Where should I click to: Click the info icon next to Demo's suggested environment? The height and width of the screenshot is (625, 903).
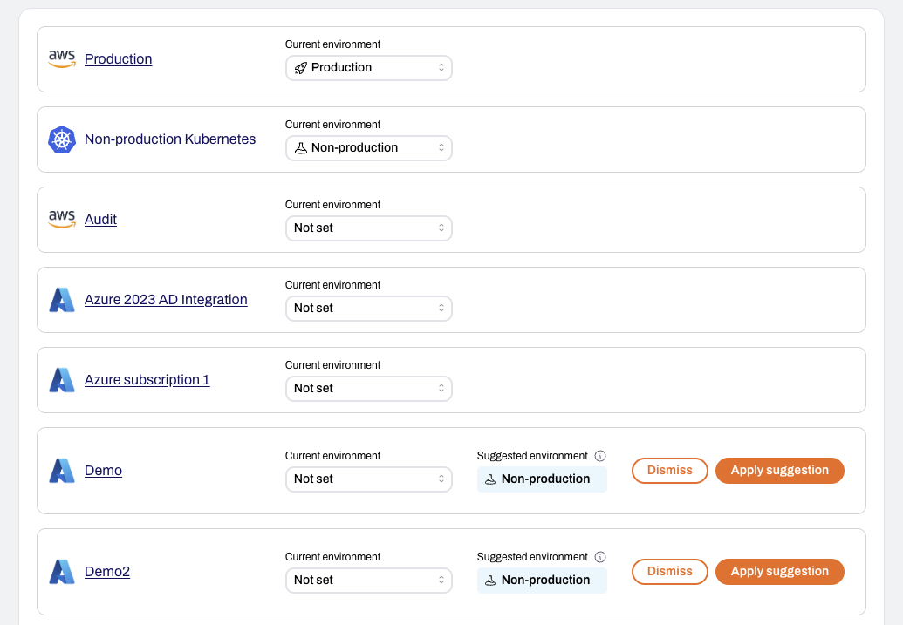click(600, 455)
